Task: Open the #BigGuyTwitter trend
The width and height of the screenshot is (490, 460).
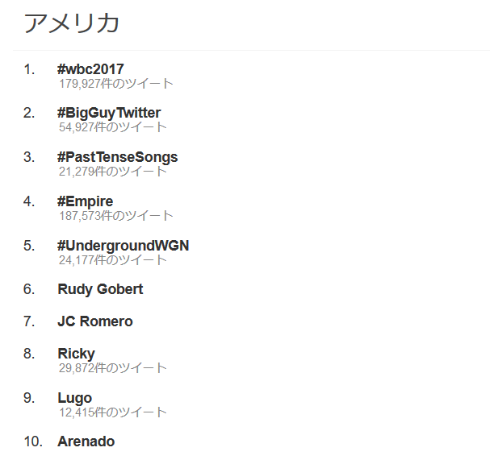Action: point(109,113)
